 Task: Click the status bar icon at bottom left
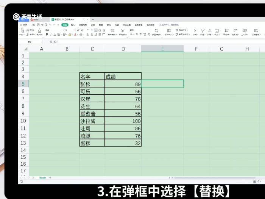click(x=21, y=182)
